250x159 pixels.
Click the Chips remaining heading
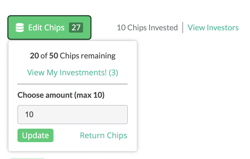tap(73, 56)
